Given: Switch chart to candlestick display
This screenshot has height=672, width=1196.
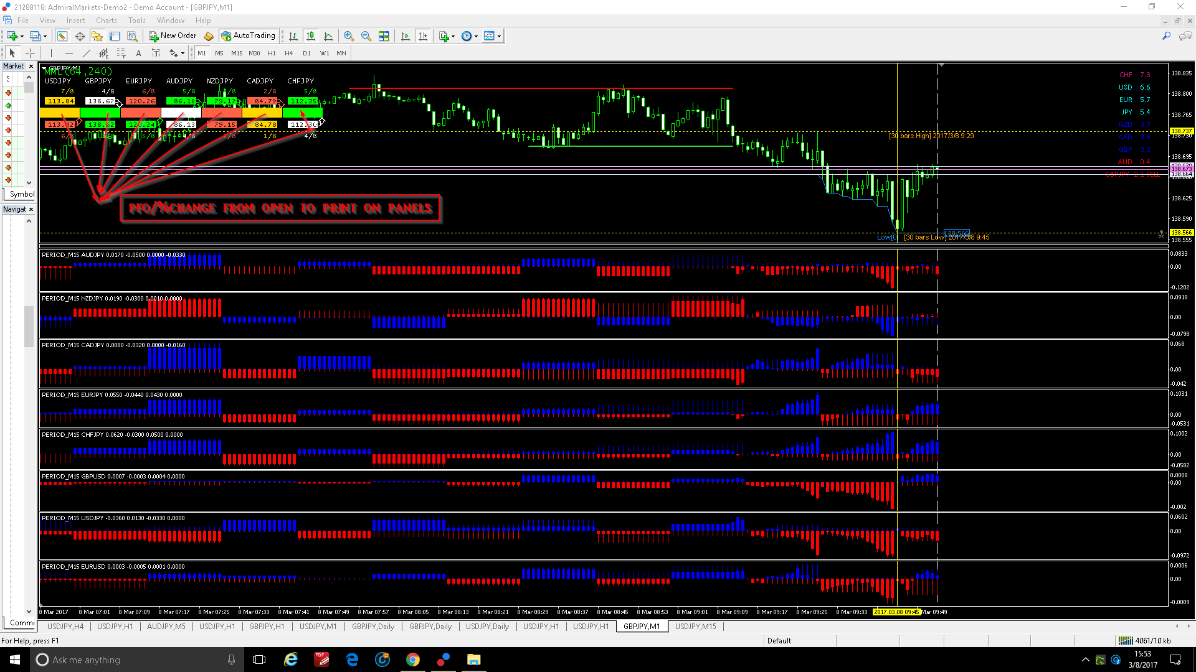Looking at the screenshot, I should point(311,36).
